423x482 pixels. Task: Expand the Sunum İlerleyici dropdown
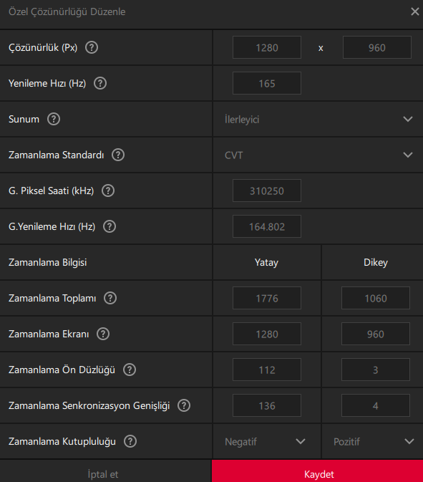point(318,120)
